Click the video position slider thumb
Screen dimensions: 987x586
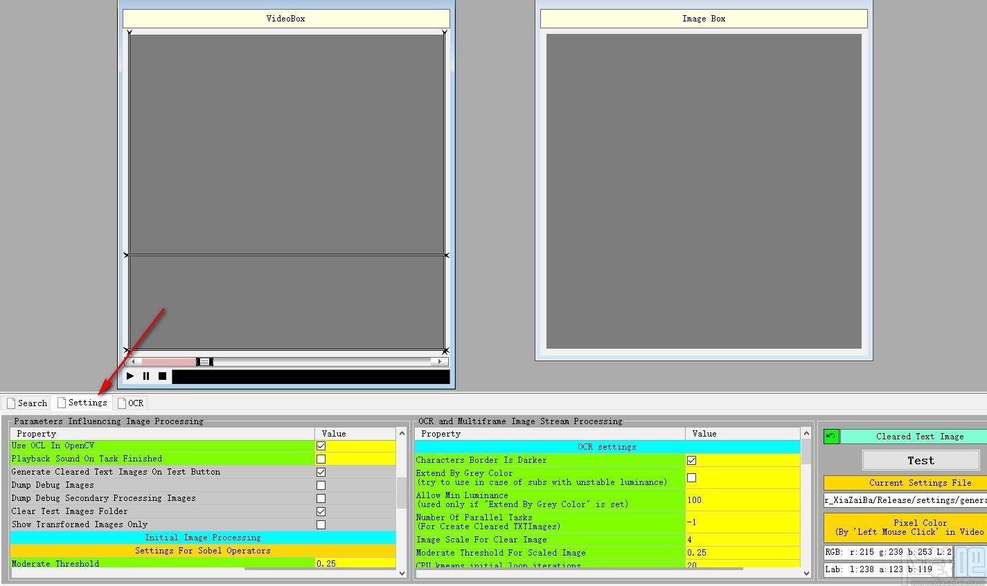coord(204,362)
